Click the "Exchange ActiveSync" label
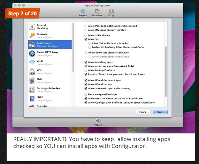199x164 pixels. pos(49,88)
